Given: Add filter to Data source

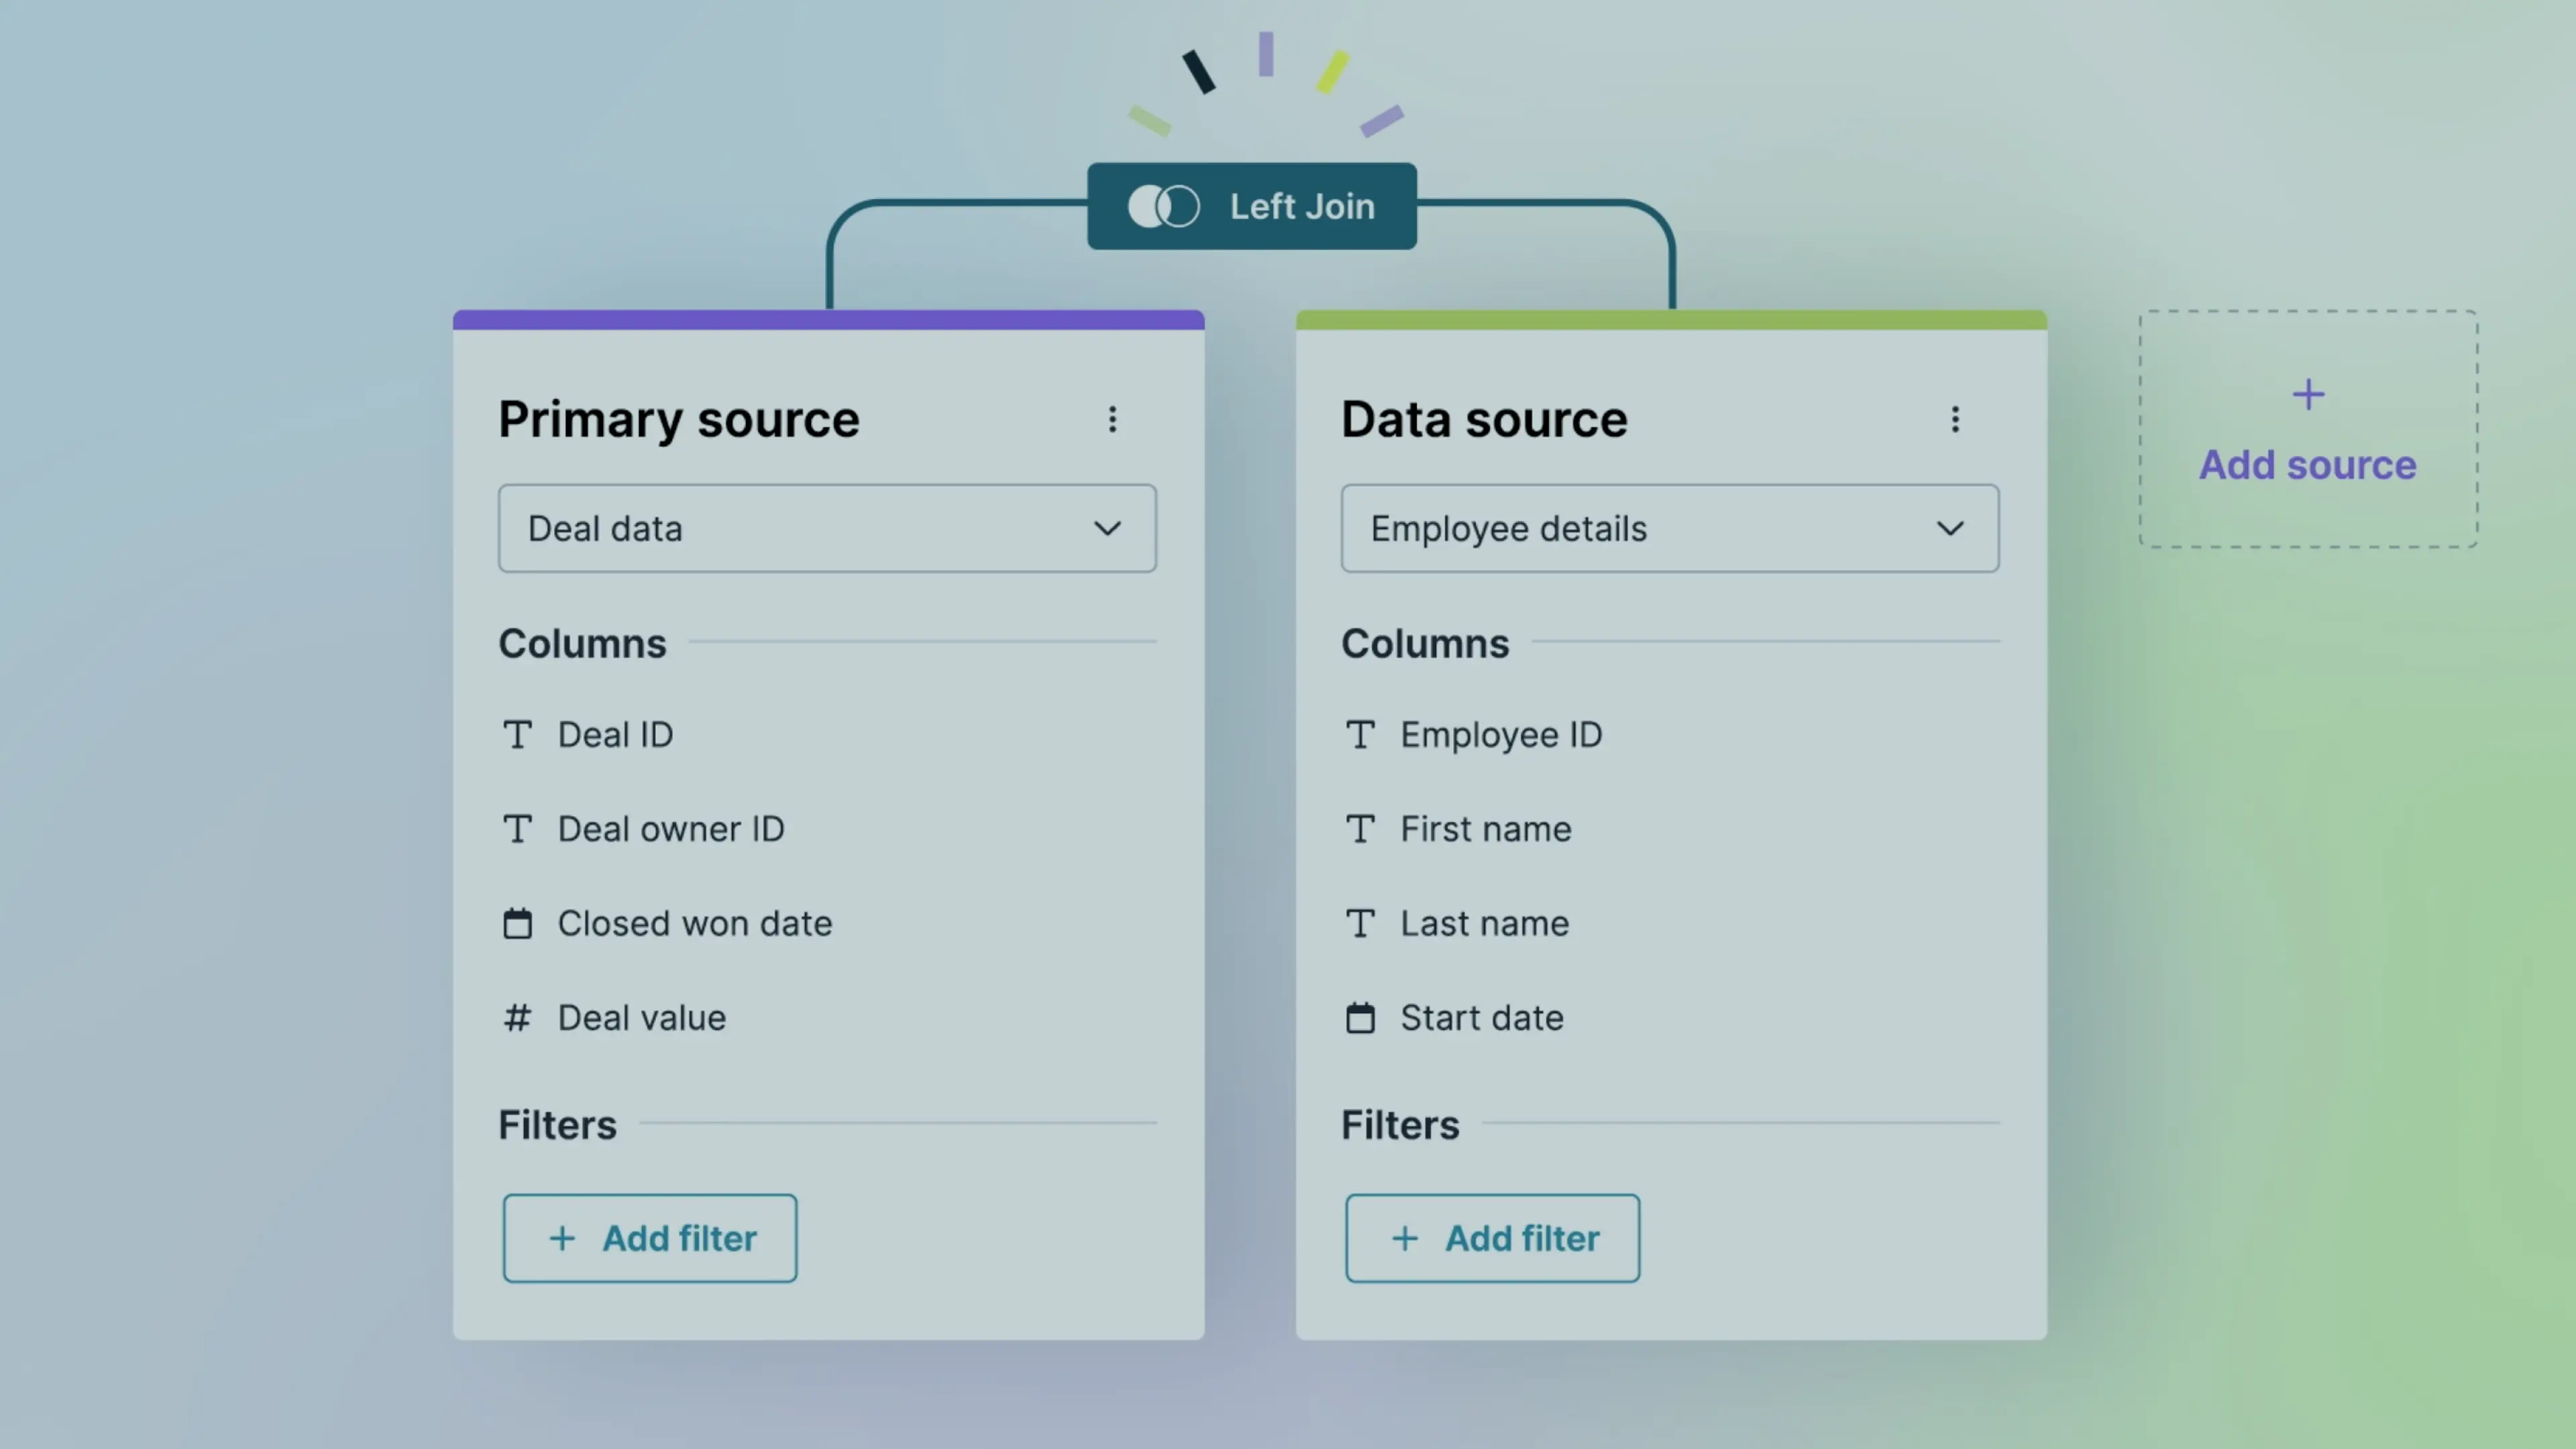Looking at the screenshot, I should pos(1492,1238).
